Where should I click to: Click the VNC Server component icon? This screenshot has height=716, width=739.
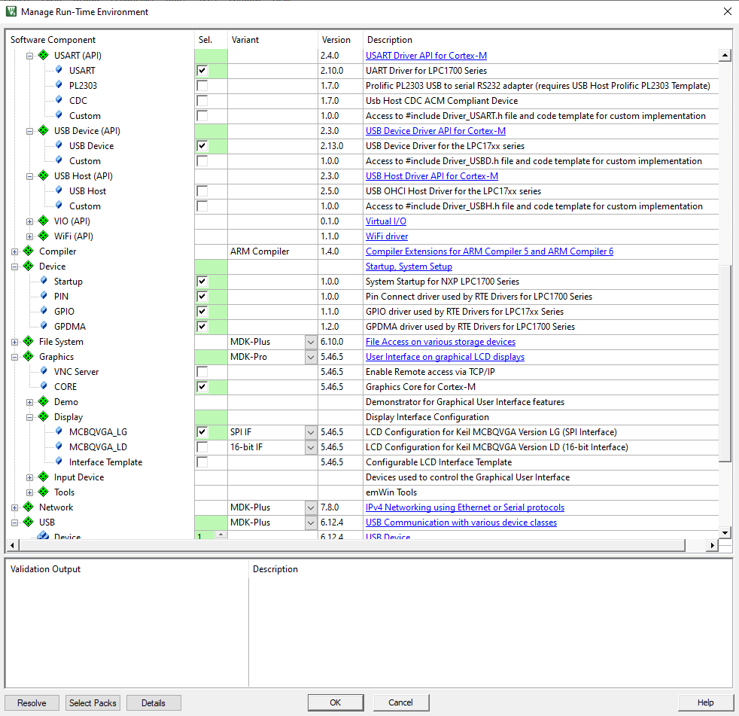[x=42, y=371]
